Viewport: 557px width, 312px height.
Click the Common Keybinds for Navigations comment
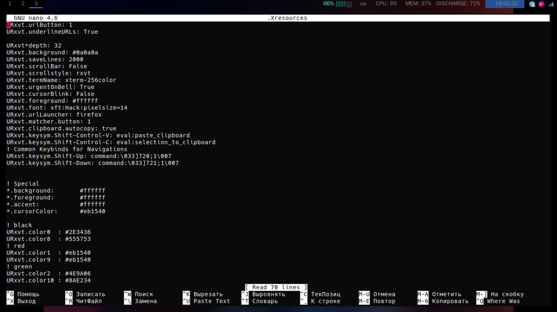67,149
